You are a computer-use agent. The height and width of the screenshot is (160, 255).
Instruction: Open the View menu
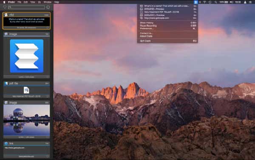pos(33,2)
